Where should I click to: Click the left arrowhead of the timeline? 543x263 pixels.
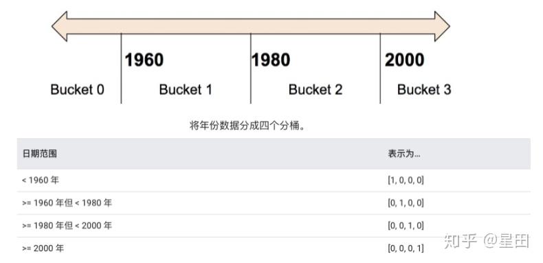pyautogui.click(x=60, y=26)
